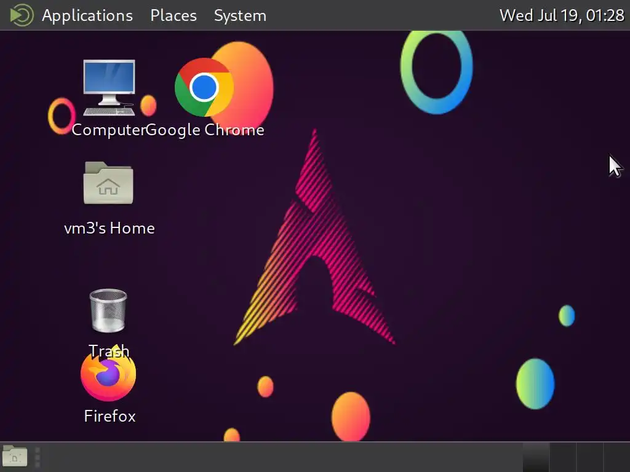Launch Google Chrome from the desktop
Viewport: 630px width, 472px height.
(204, 87)
